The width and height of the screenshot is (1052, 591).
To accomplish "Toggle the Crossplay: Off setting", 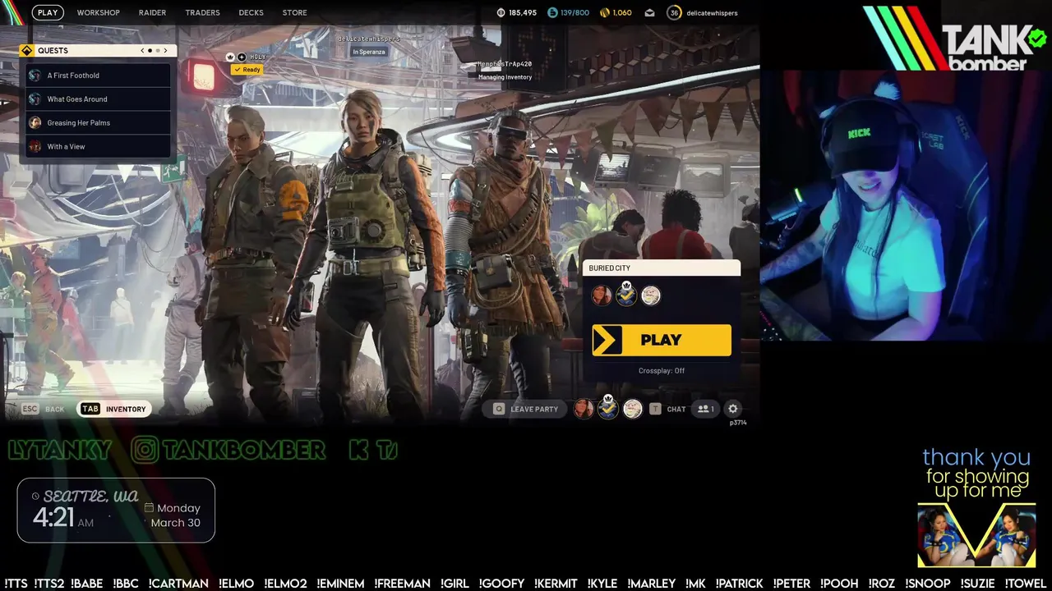I will pos(662,371).
